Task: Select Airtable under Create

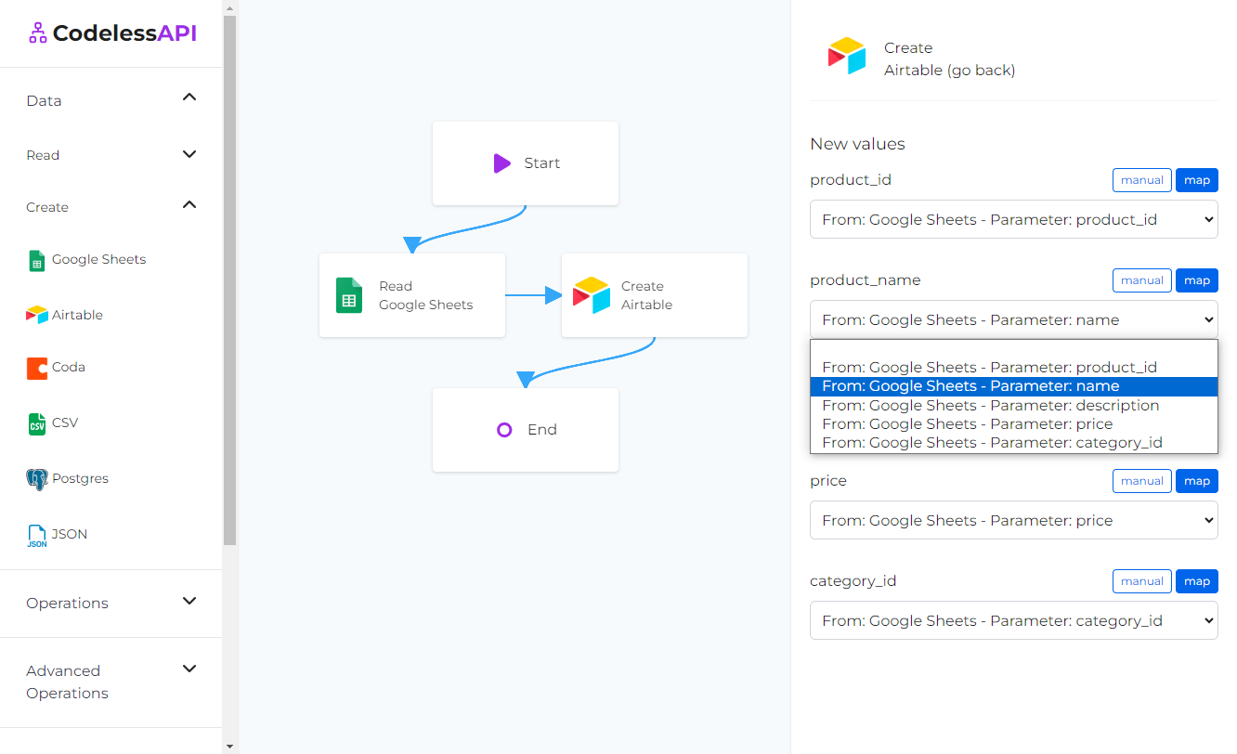Action: [77, 315]
